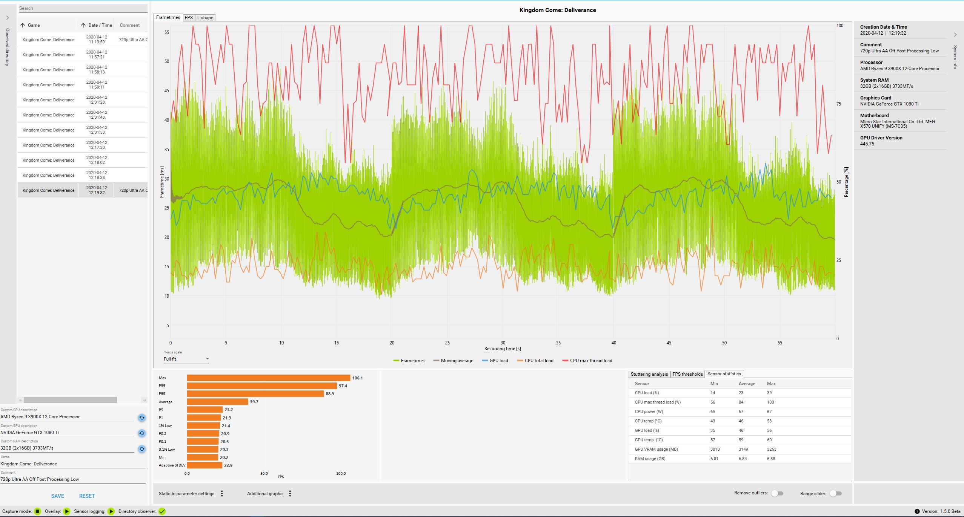Click the RESET button
964x517 pixels.
[x=87, y=496]
